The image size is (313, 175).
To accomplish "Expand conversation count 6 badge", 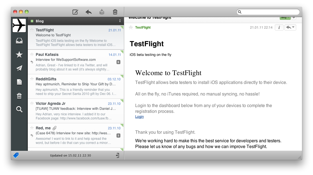I will point(118,62).
